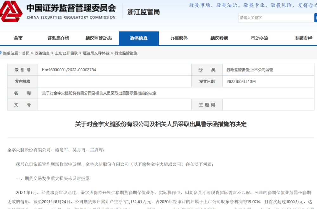Screen dimensions: 317x209
Task: Click the 浙江监管局 header title
Action: pos(144,12)
